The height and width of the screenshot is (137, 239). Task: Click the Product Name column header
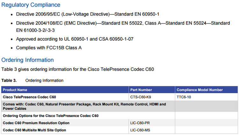click(15, 90)
